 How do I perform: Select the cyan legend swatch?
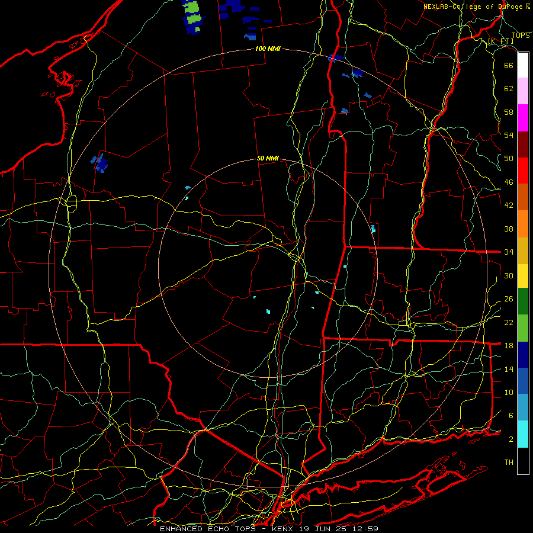click(523, 434)
